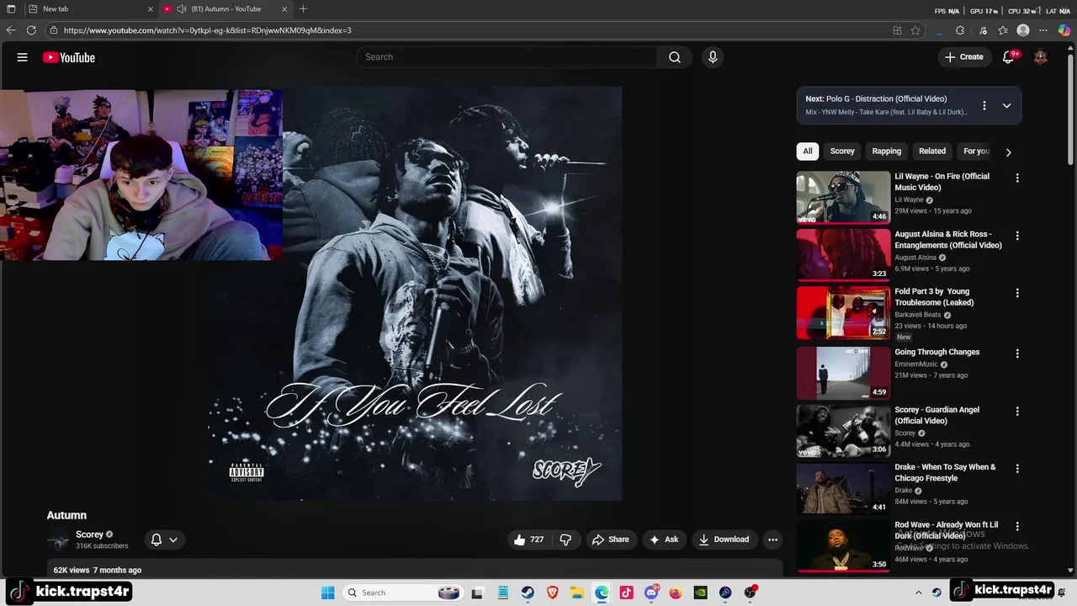Select the Rapping filter chip
The width and height of the screenshot is (1077, 606).
886,151
